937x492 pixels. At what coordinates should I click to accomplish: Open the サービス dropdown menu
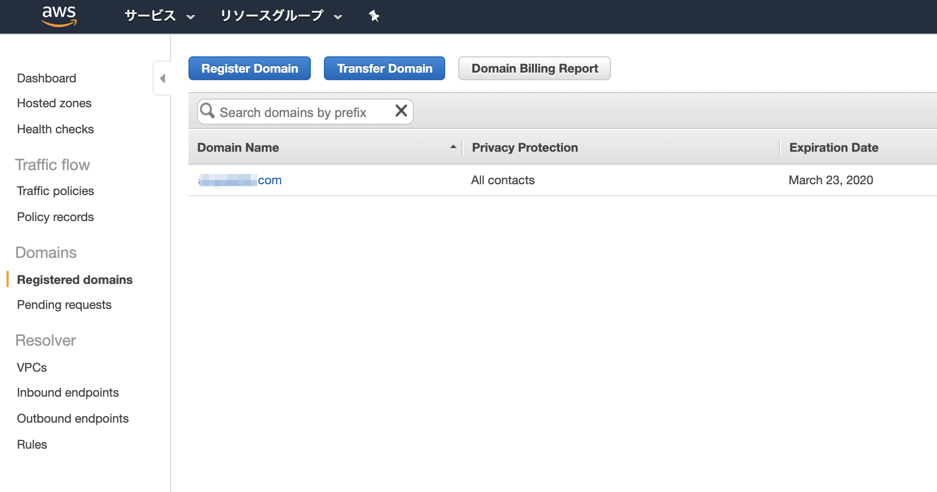(159, 16)
